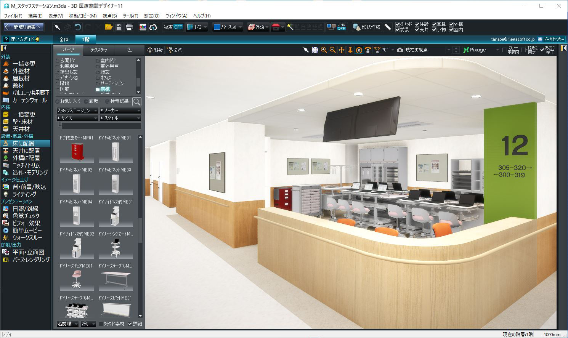Click the 間取り編集へ button
This screenshot has height=338, width=568.
tap(24, 27)
